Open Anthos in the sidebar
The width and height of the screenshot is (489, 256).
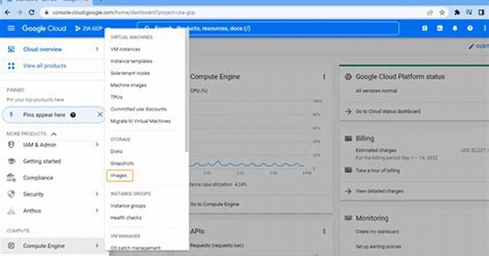tap(32, 211)
